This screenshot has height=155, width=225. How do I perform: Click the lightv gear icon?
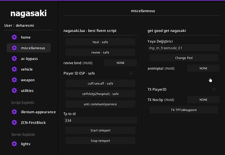tap(14, 144)
